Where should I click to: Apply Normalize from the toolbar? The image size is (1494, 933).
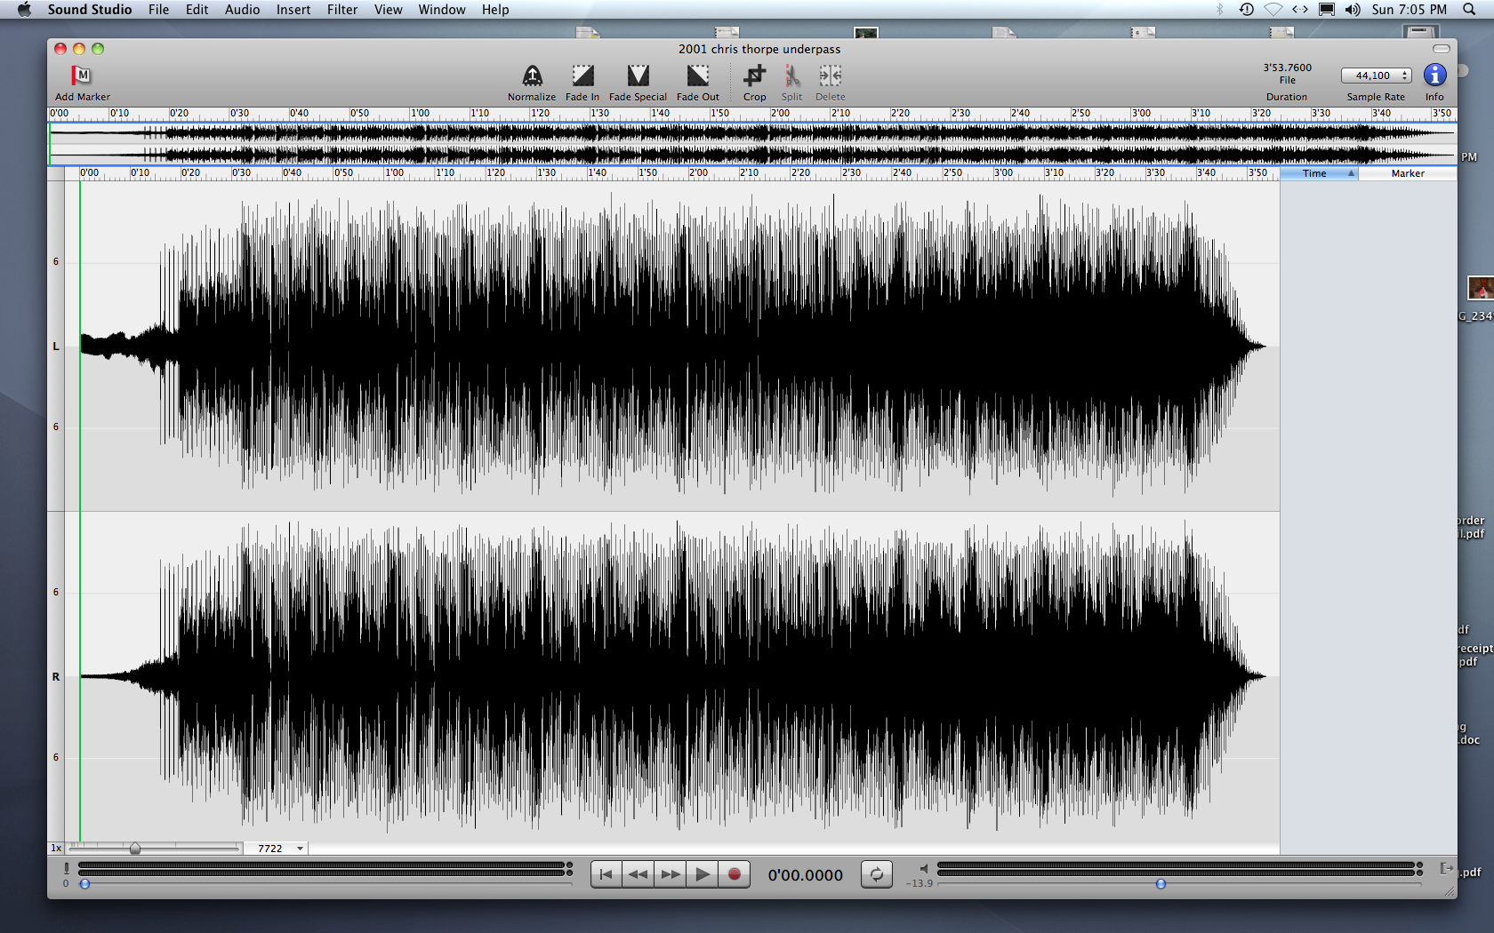532,76
